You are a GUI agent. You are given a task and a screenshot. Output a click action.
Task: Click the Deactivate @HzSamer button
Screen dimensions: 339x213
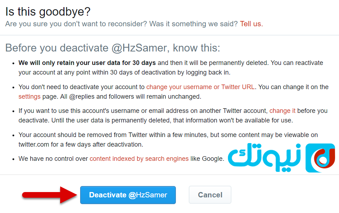pyautogui.click(x=128, y=195)
